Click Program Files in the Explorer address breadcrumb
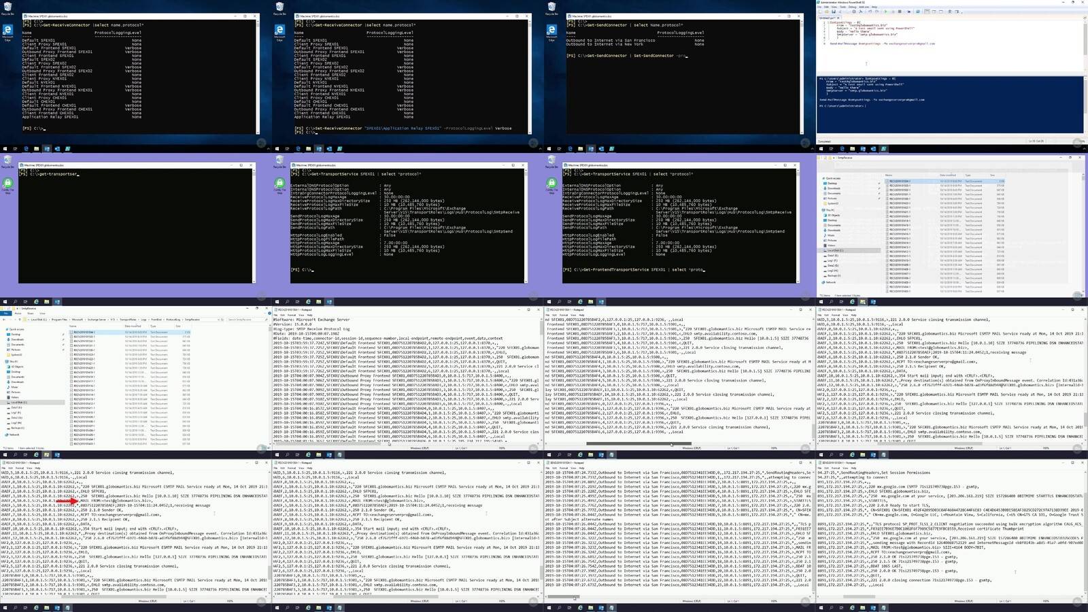Screen dimensions: 1088x612 click(x=58, y=319)
